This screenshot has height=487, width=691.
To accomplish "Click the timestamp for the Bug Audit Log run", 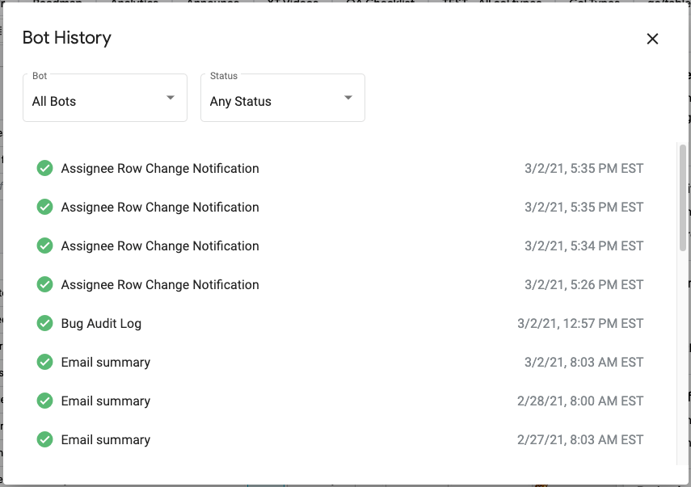I will [x=580, y=323].
